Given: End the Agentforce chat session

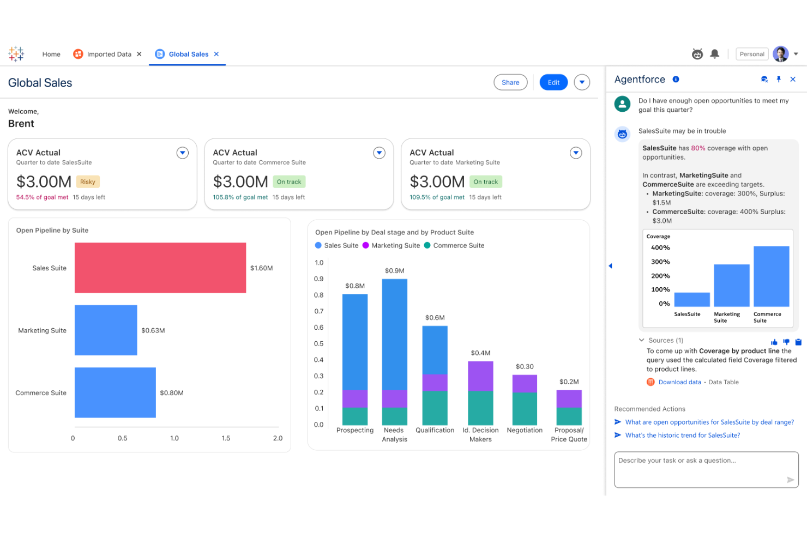Looking at the screenshot, I should (764, 79).
